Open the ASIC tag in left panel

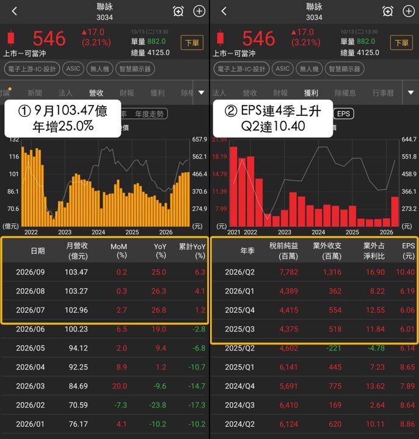tap(73, 69)
